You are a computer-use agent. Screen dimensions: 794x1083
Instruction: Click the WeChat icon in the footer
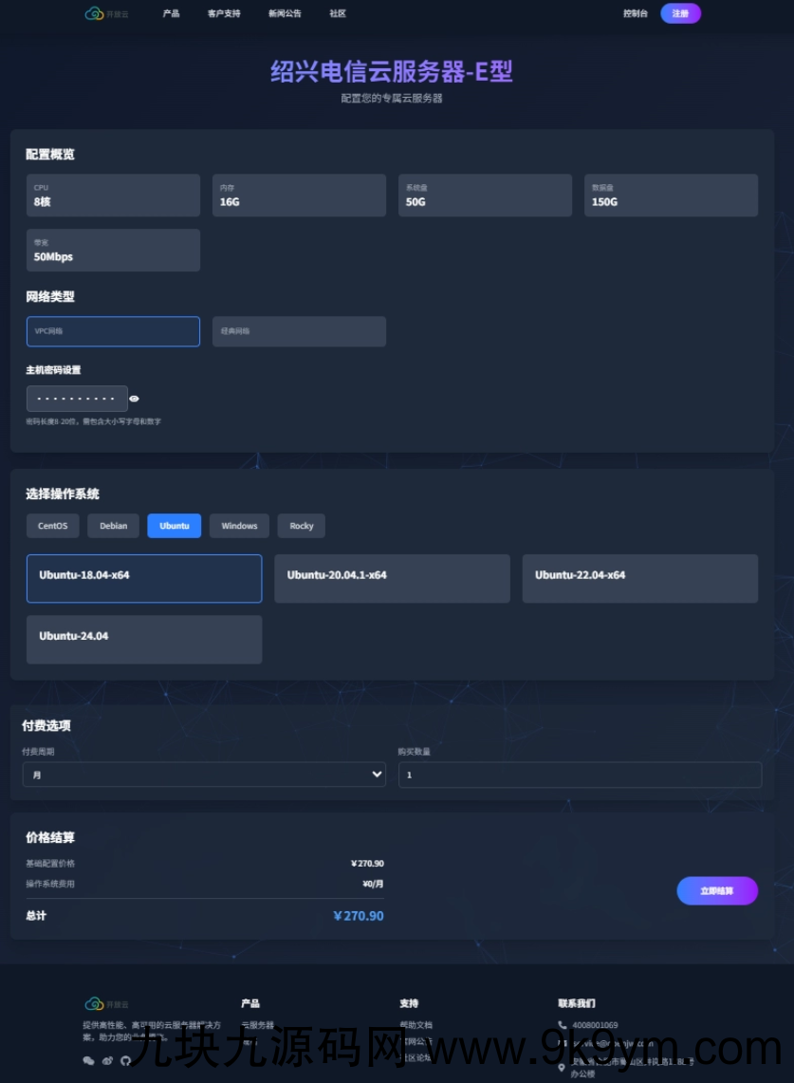89,1060
